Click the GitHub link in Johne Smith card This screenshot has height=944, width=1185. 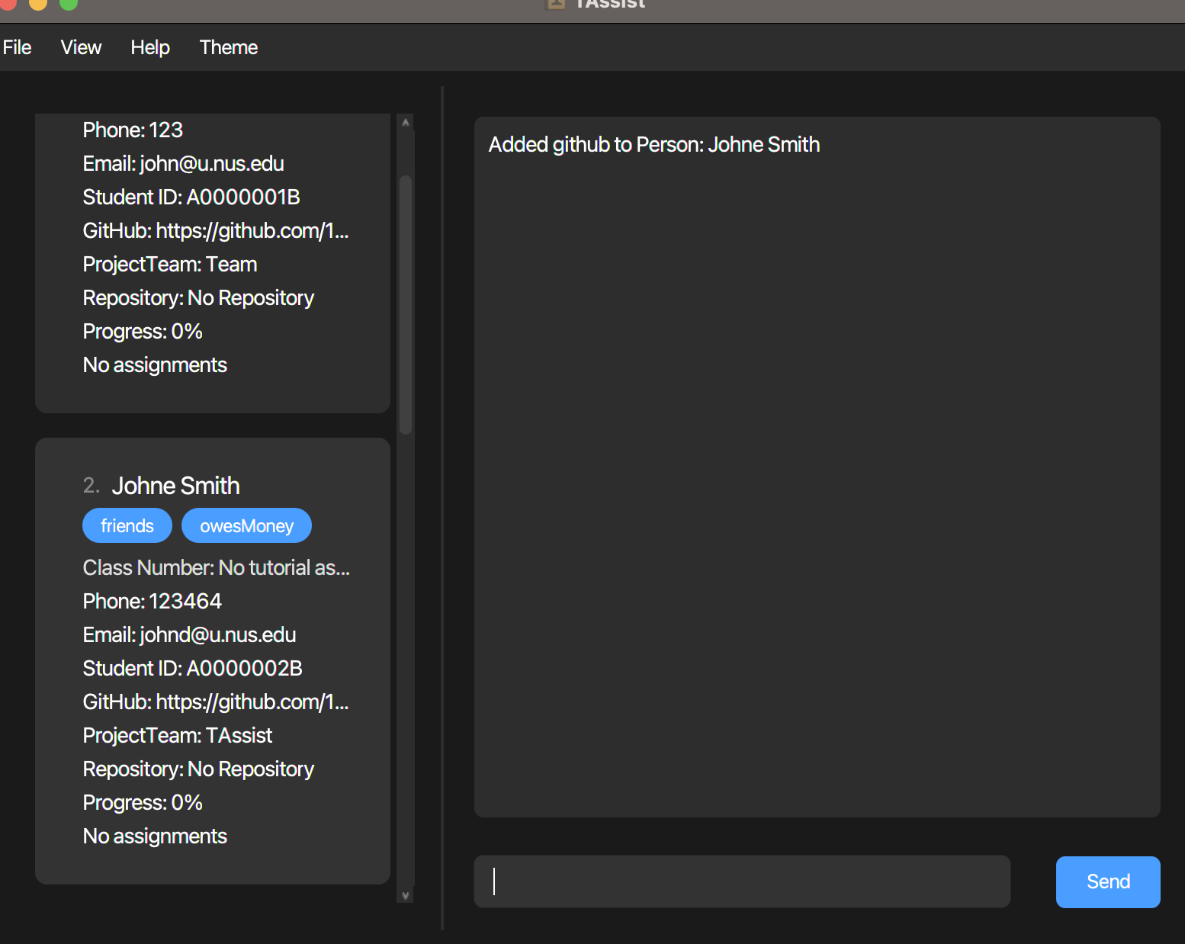[216, 702]
